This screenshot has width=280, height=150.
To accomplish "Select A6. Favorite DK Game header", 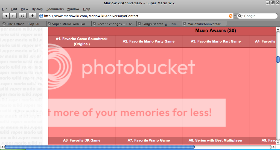I will (x=81, y=140).
